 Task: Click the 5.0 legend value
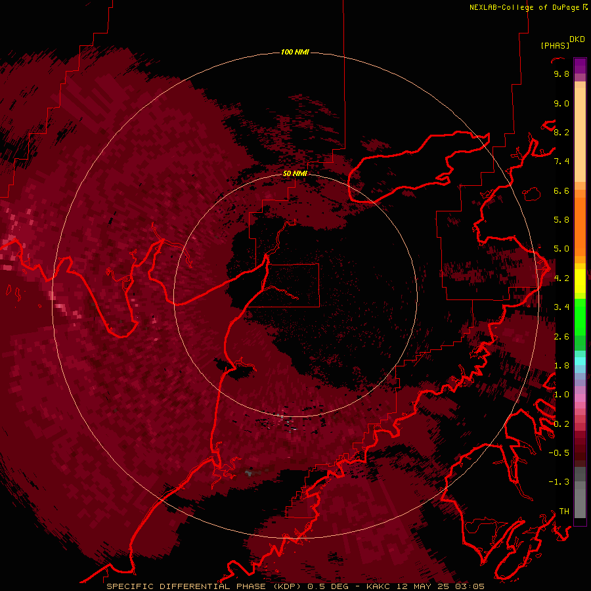[x=561, y=249]
